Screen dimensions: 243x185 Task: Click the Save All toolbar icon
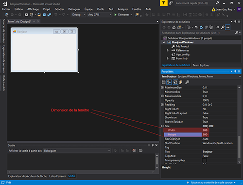pyautogui.click(x=49, y=15)
